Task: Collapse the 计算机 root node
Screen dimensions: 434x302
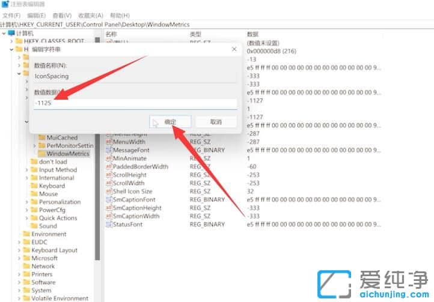Action: [x=4, y=34]
